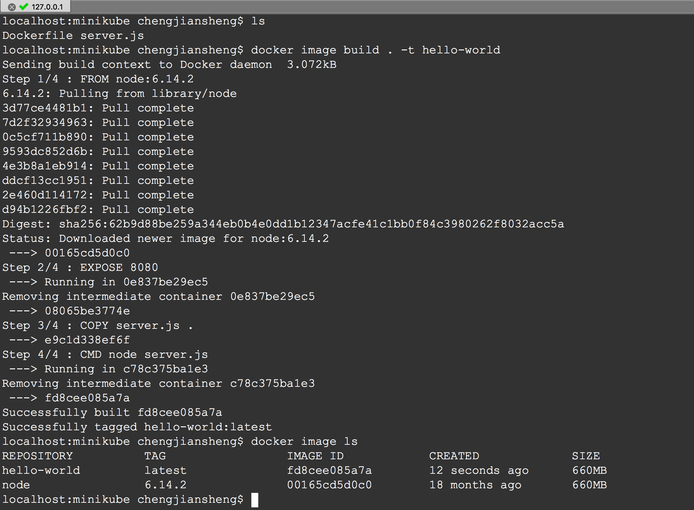The height and width of the screenshot is (510, 694).
Task: Click the sha256 digest hash text
Action: point(311,224)
